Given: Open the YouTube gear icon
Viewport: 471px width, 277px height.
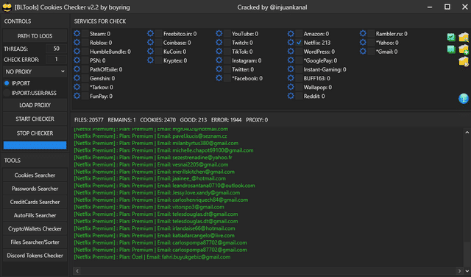Looking at the screenshot, I should [219, 34].
